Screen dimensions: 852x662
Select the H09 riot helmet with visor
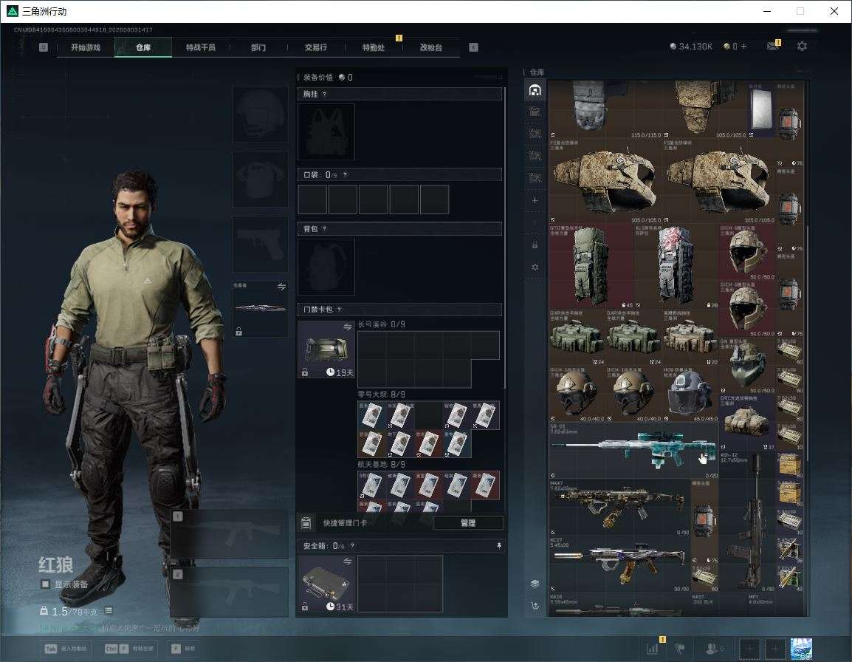point(690,393)
